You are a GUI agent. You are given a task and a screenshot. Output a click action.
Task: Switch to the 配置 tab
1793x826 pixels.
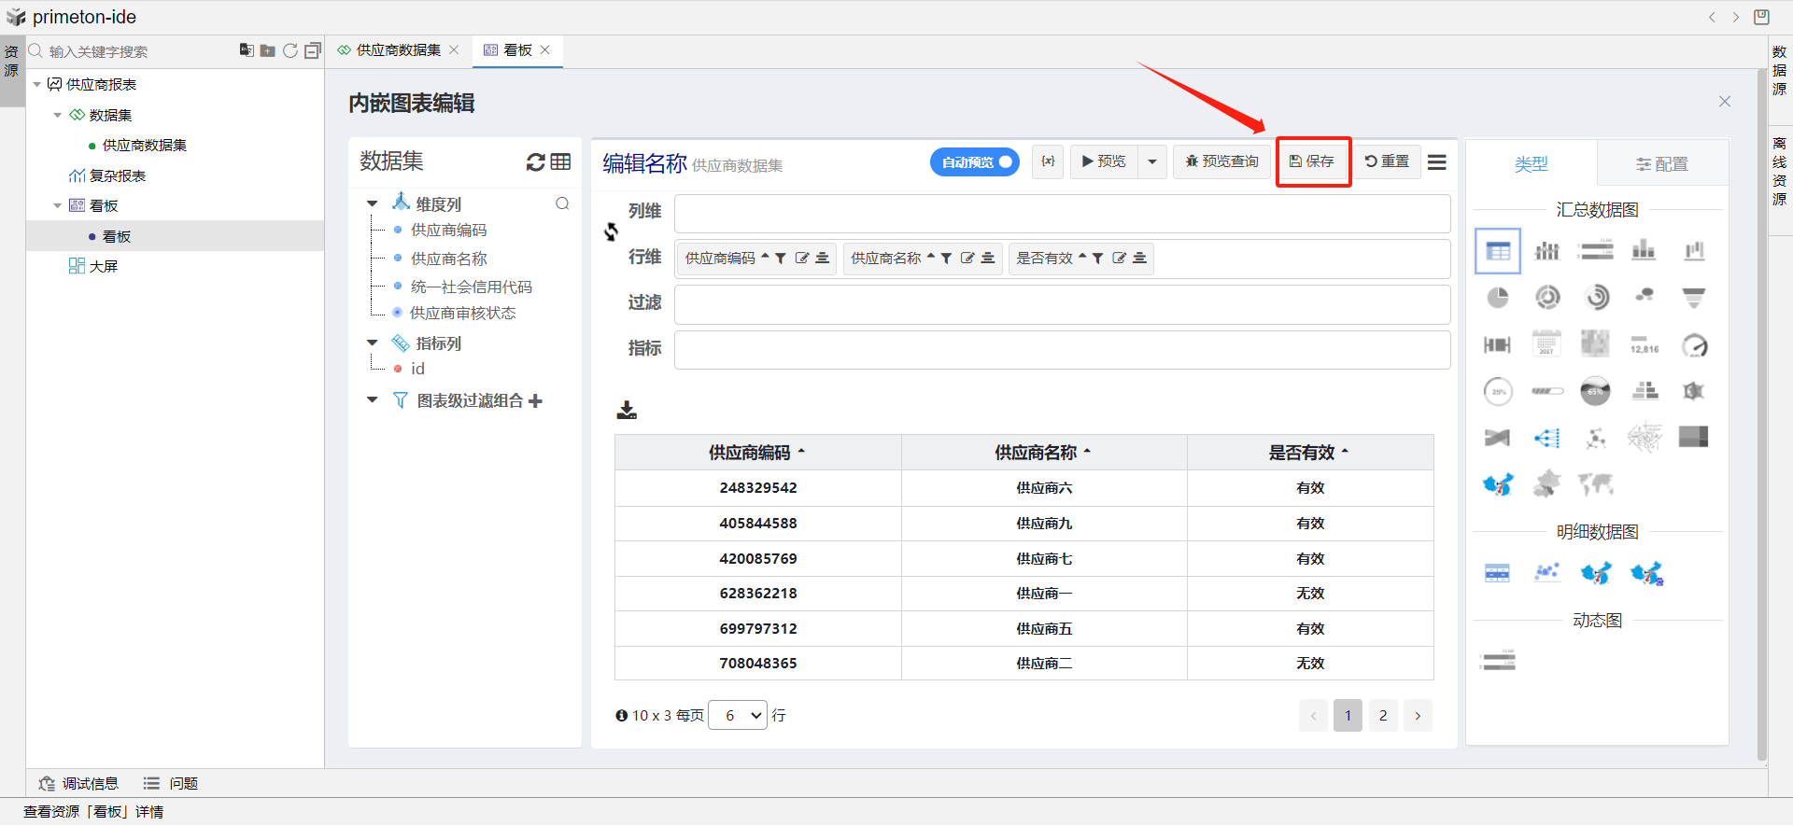1661,164
